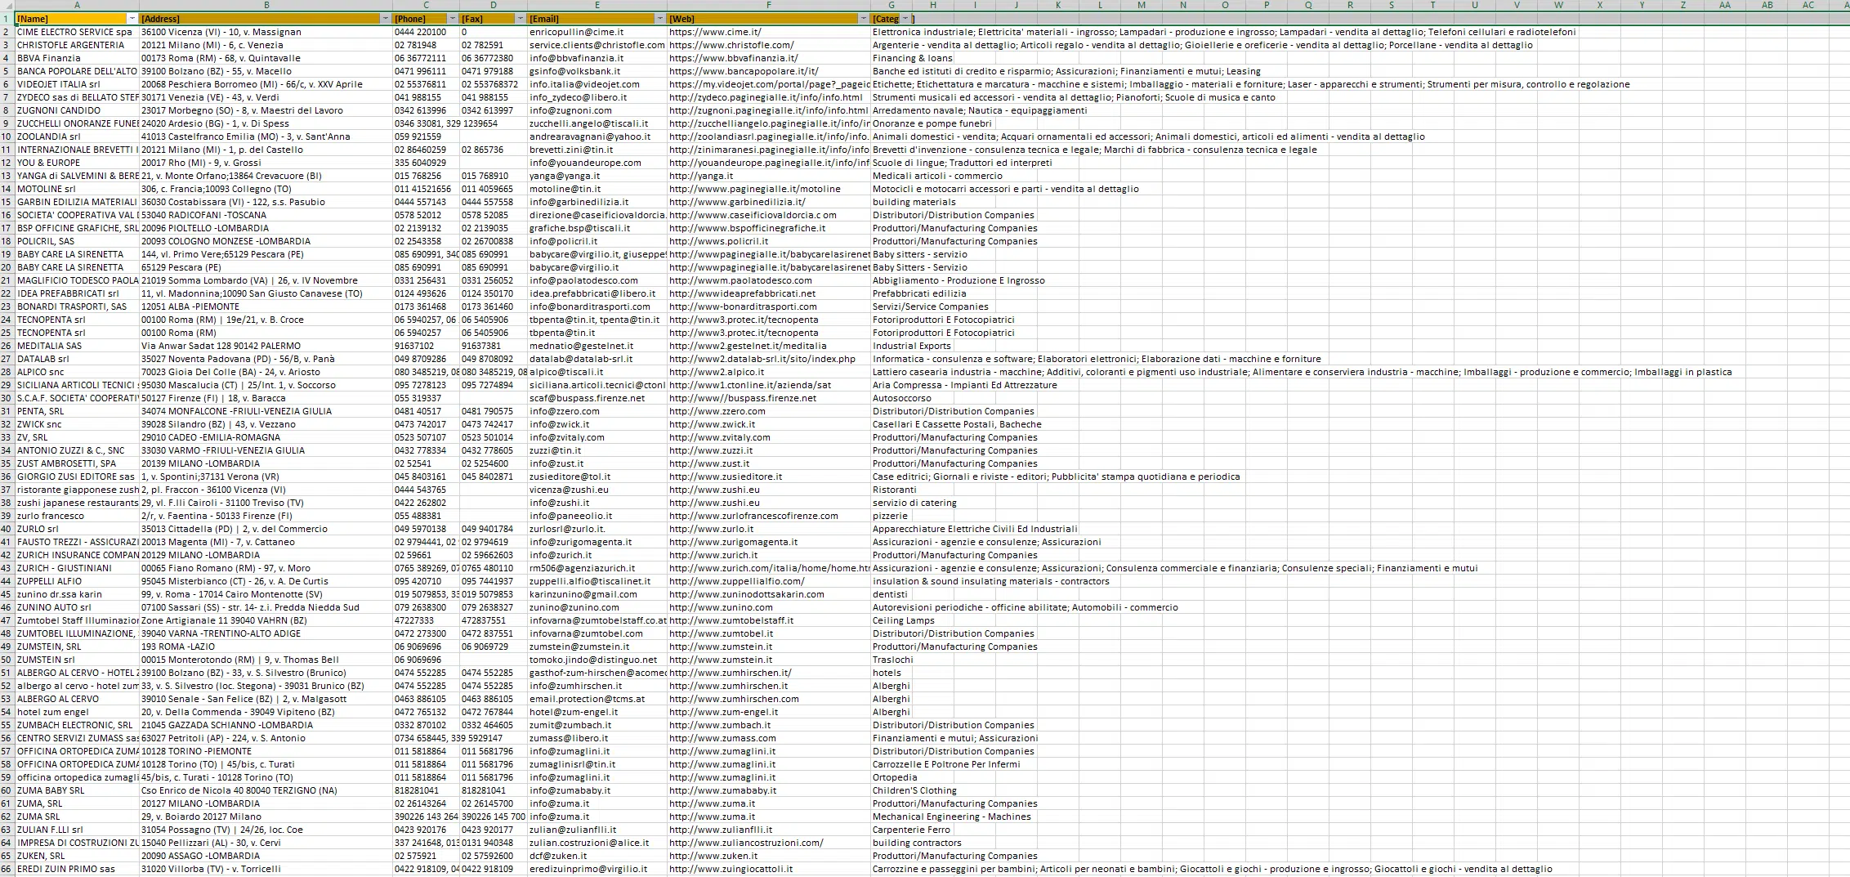Select the YOU & EUROPE name cell
The width and height of the screenshot is (1850, 877).
(x=77, y=163)
